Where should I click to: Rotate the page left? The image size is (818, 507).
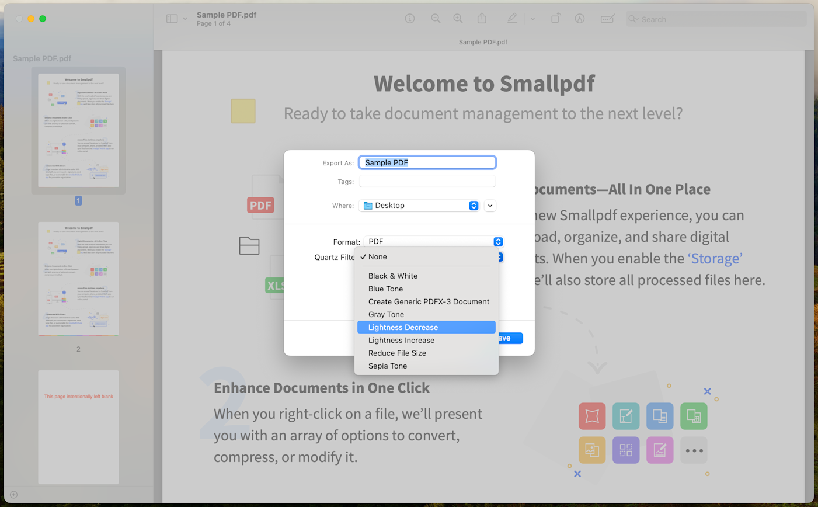point(555,19)
